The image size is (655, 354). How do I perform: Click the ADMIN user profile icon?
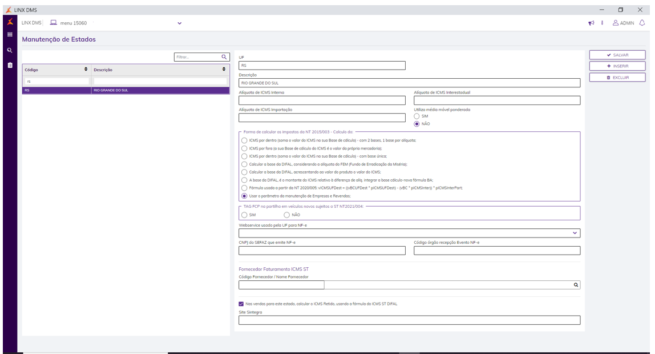(x=616, y=23)
